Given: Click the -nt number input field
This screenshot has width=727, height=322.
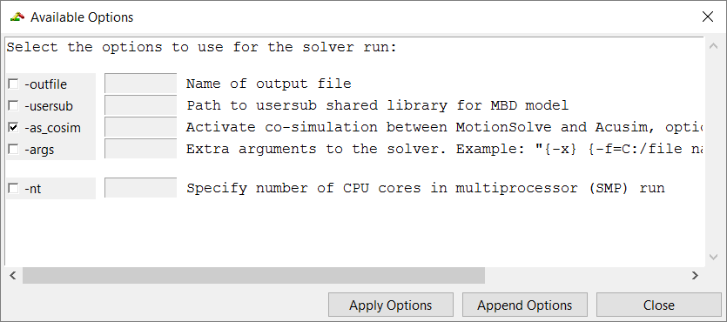Looking at the screenshot, I should click(x=140, y=188).
